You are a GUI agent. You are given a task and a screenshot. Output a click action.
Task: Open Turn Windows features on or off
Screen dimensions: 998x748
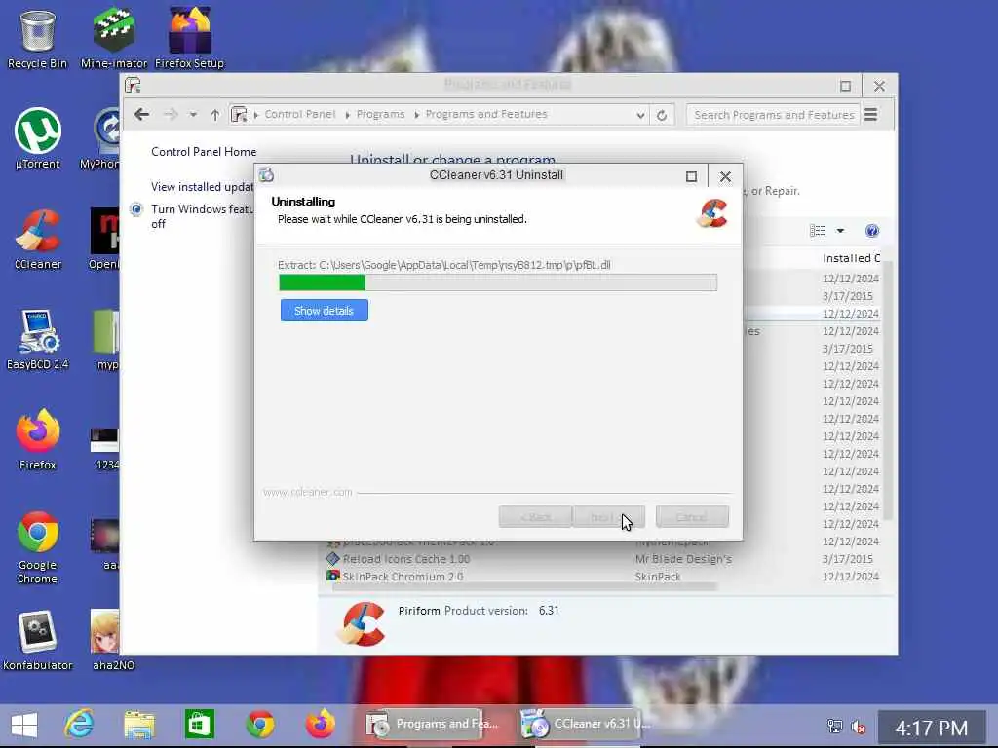coord(202,216)
